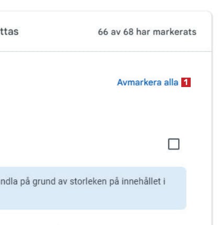Click the number 68 in the selection counter
This screenshot has width=219, height=225.
click(x=128, y=32)
